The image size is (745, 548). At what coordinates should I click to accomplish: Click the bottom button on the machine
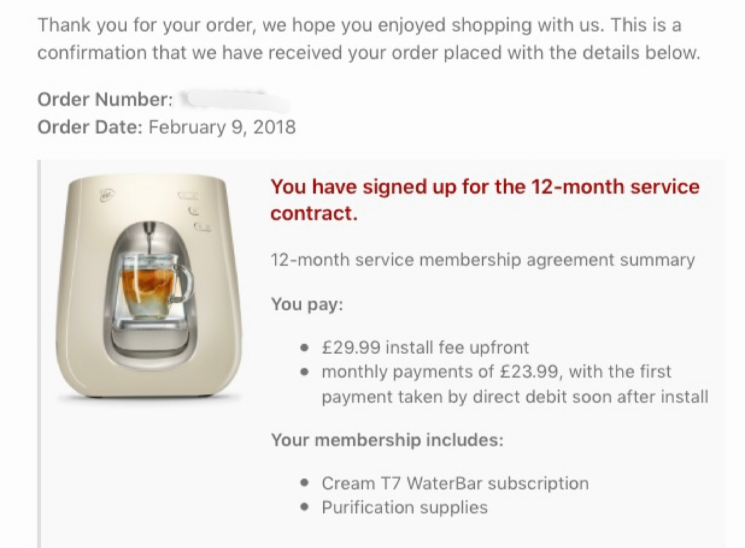pyautogui.click(x=203, y=228)
